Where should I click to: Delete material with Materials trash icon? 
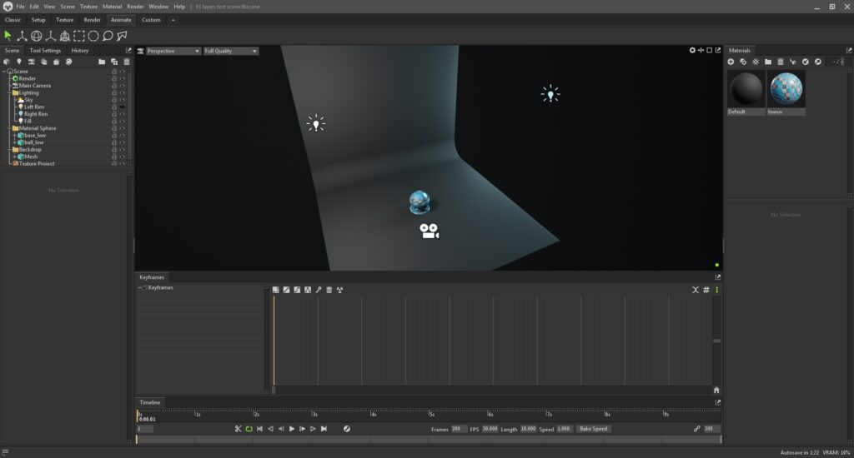point(781,62)
